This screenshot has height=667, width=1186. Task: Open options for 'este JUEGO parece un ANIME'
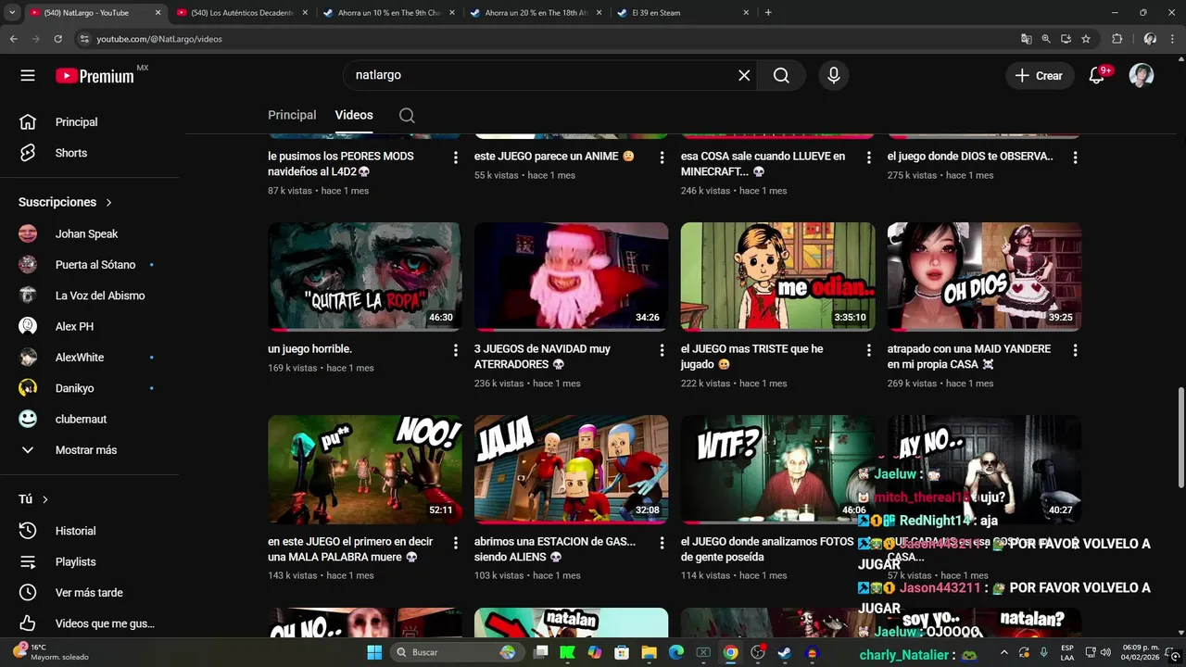[662, 157]
